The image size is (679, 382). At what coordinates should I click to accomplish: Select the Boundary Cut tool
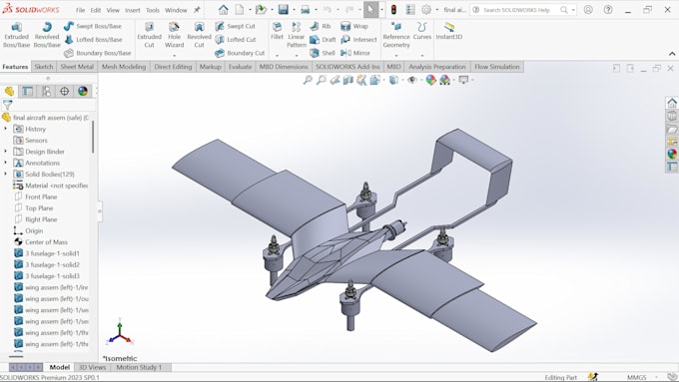pos(240,53)
